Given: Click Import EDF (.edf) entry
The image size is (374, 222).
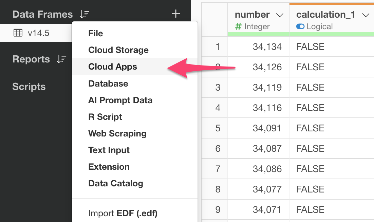Looking at the screenshot, I should click(123, 213).
